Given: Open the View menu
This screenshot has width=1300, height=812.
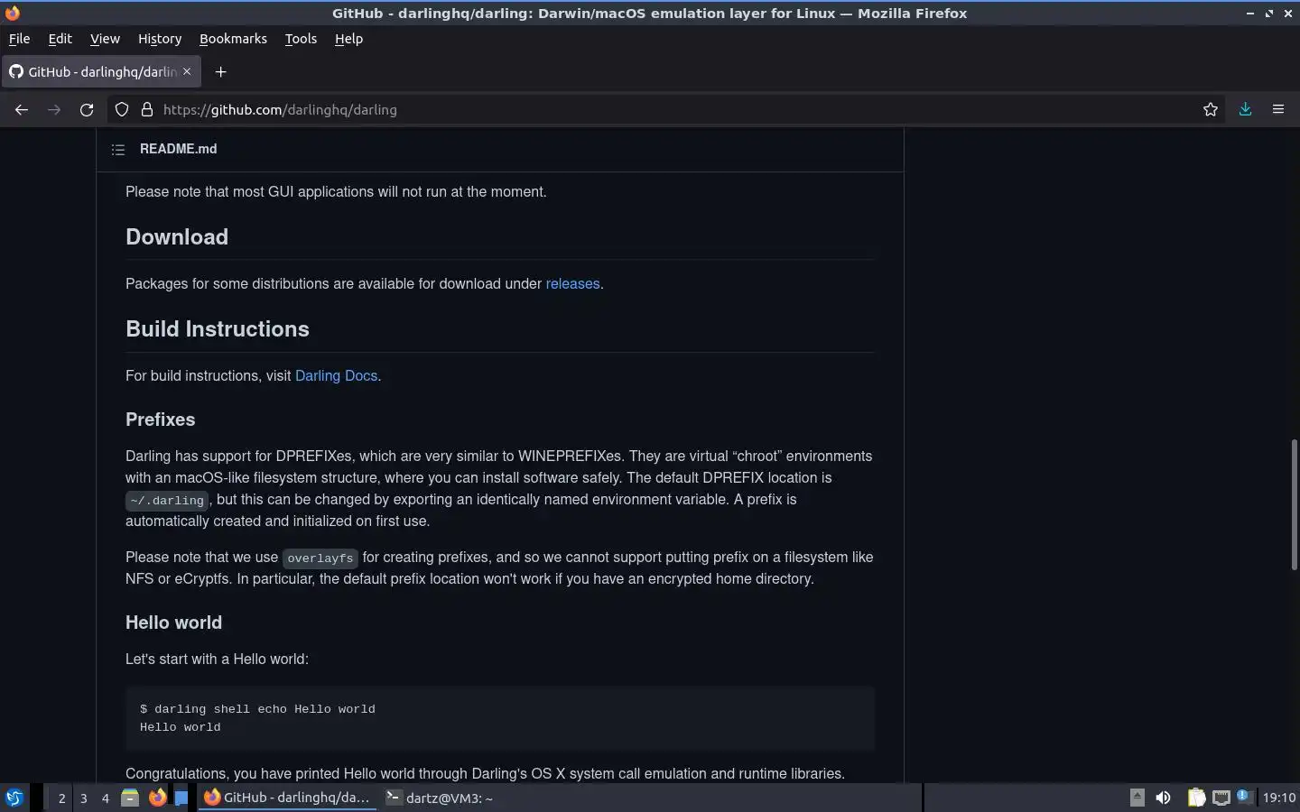Looking at the screenshot, I should click(105, 39).
